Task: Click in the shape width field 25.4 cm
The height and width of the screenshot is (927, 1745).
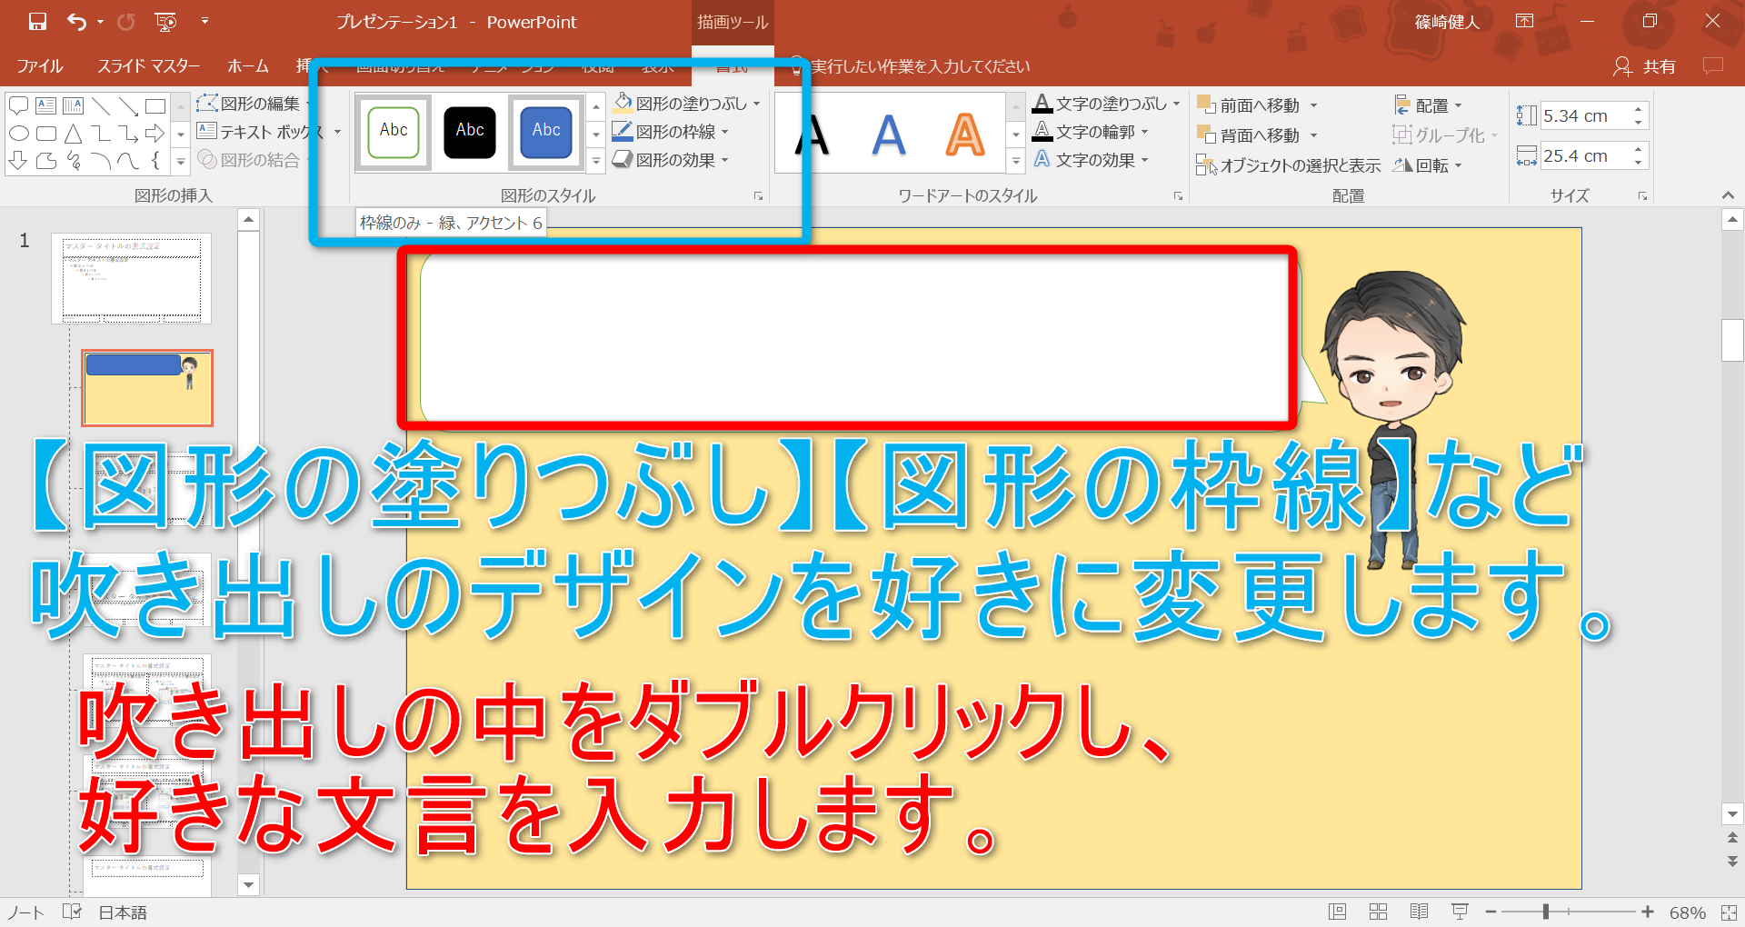Action: tap(1585, 155)
